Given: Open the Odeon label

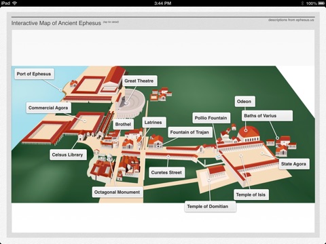Looking at the screenshot, I should click(244, 102).
